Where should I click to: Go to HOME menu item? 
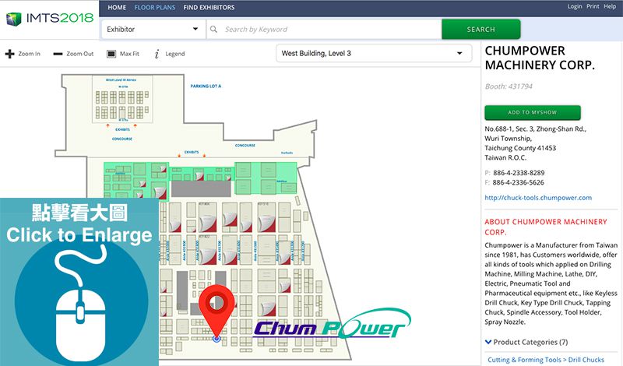pos(117,7)
